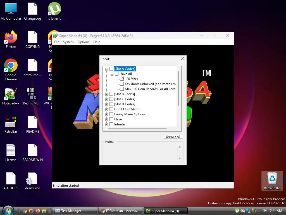
Task: Check the [Slot B Codes] checkbox
Action: [x=111, y=94]
